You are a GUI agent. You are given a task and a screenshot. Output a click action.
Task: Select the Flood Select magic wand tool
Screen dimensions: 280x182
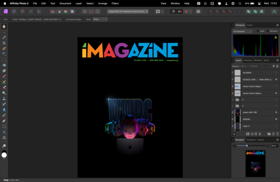4,54
